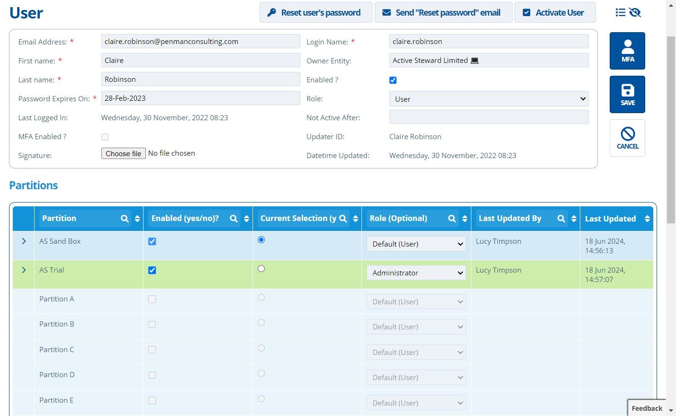Toggle the user Enabled checkbox
The image size is (676, 416).
coord(393,80)
